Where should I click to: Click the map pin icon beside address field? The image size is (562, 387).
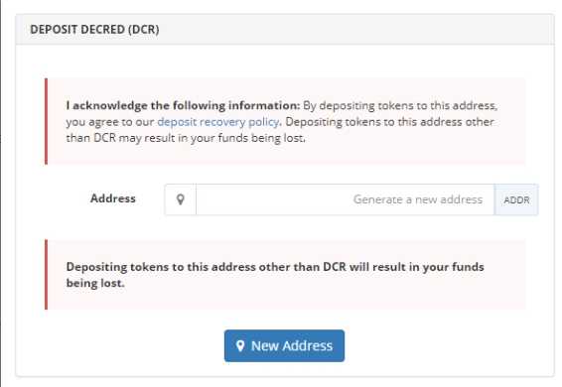pyautogui.click(x=181, y=199)
